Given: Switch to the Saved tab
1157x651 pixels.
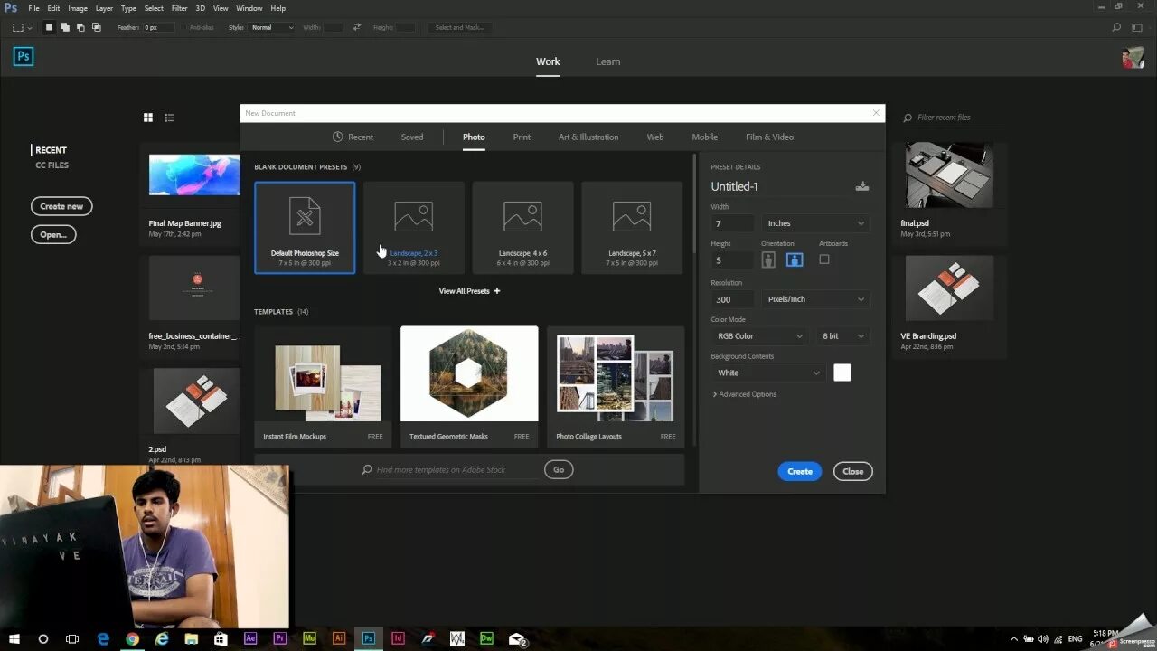Looking at the screenshot, I should [412, 137].
